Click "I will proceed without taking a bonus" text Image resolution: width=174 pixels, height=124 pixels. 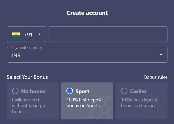coord(28,106)
